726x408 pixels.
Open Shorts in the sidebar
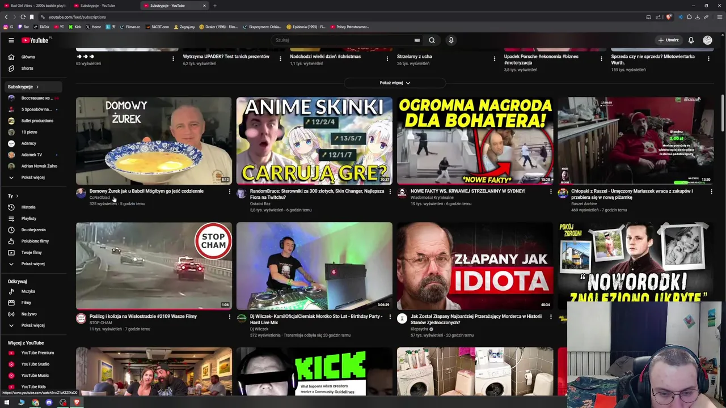click(x=34, y=68)
